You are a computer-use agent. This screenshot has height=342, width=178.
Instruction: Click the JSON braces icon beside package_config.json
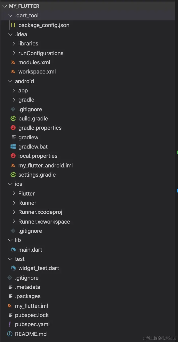(x=13, y=25)
